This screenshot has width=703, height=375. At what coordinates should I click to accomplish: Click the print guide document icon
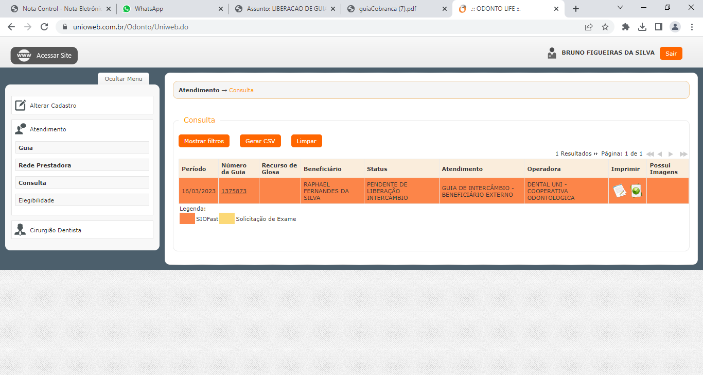click(x=620, y=191)
